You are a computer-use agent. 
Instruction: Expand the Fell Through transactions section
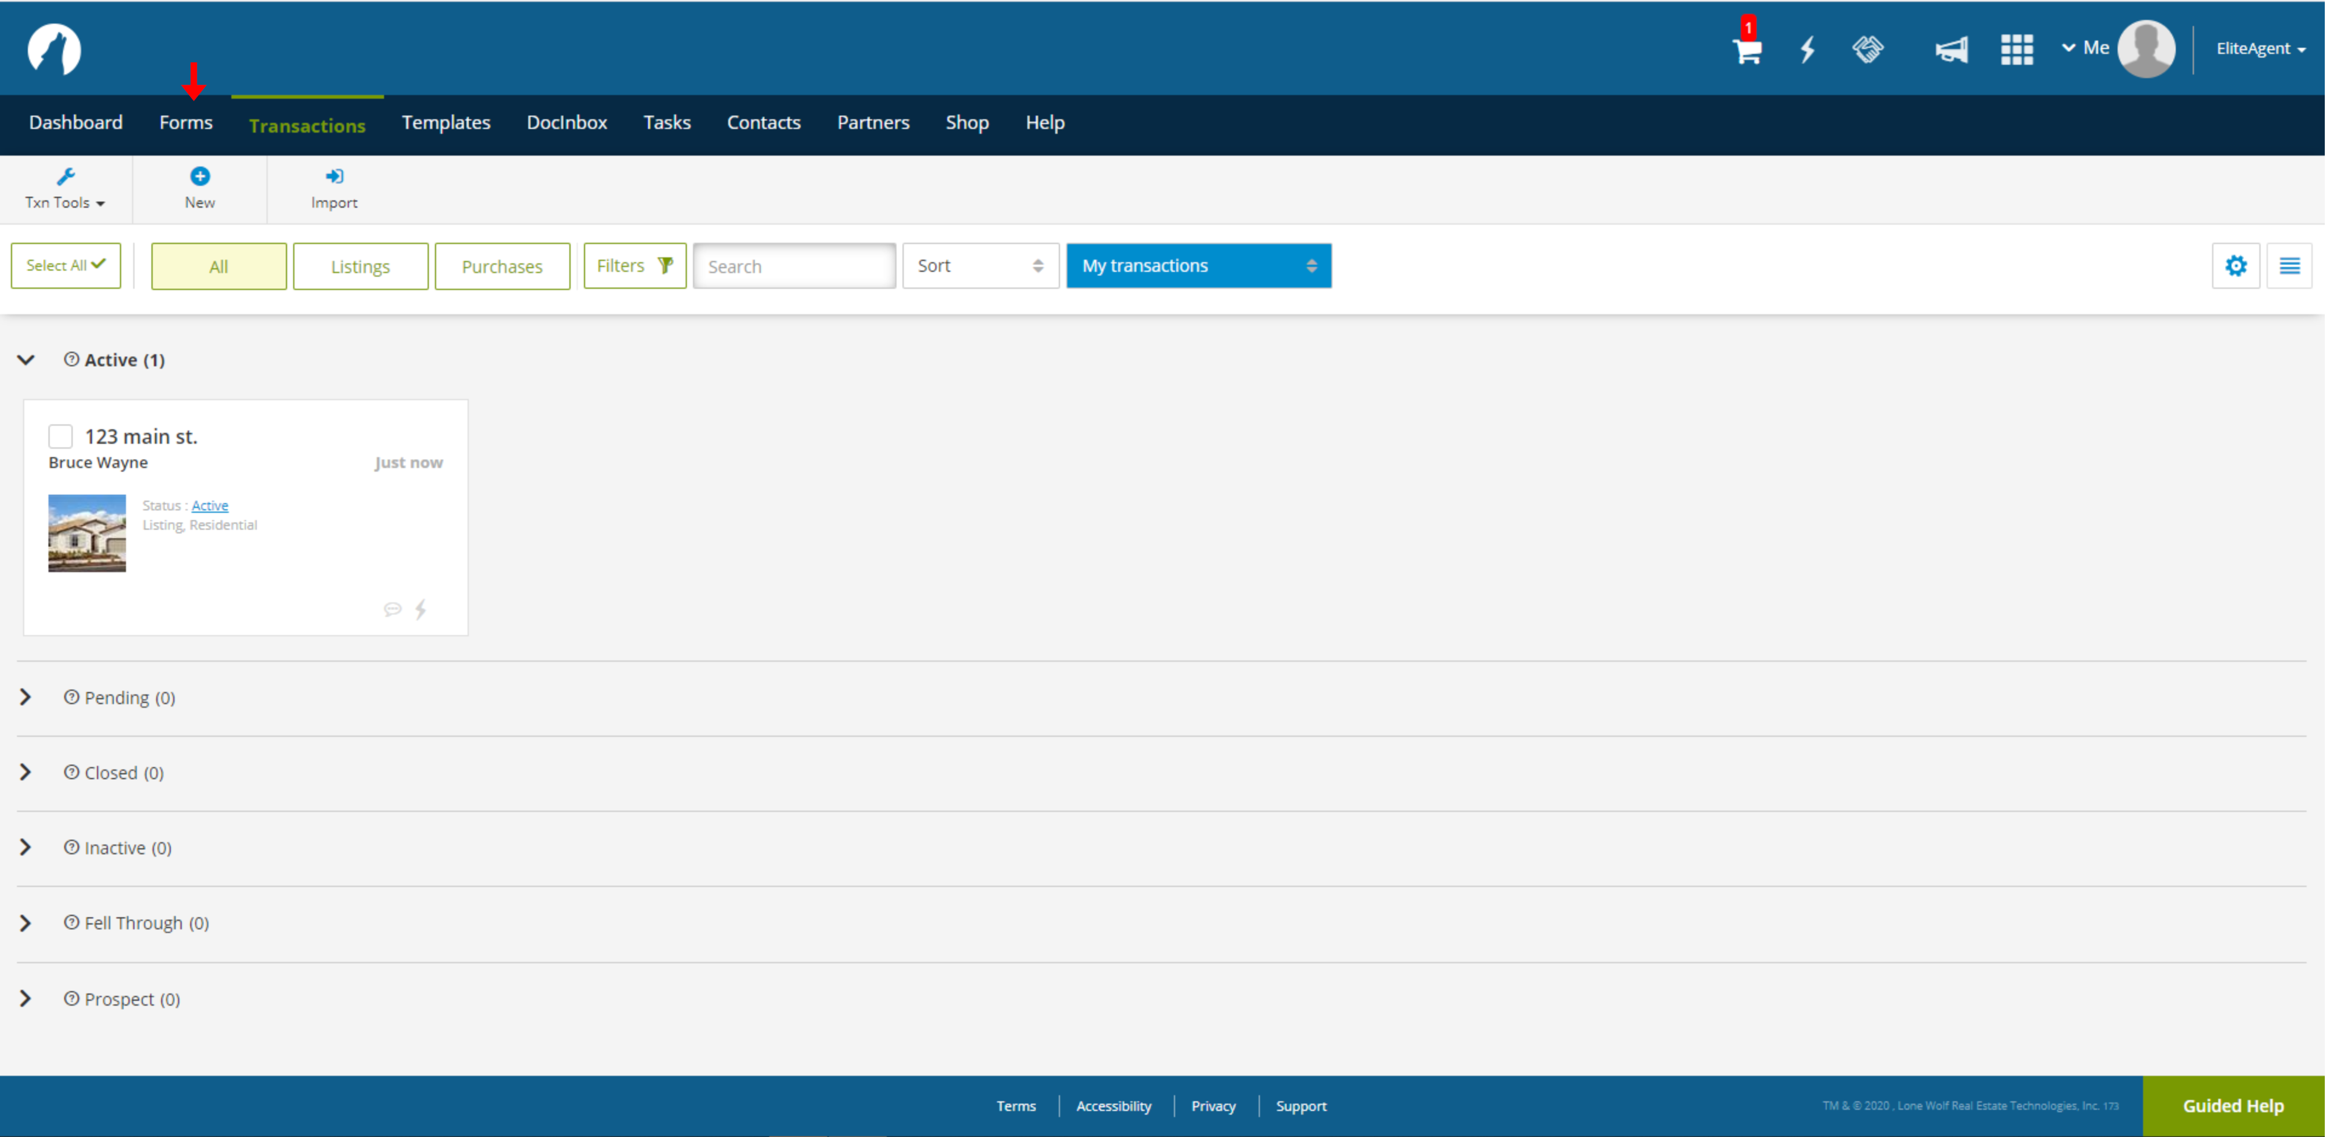coord(27,922)
